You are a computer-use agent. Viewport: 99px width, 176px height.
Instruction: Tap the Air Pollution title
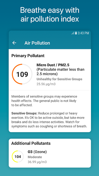(x=37, y=43)
